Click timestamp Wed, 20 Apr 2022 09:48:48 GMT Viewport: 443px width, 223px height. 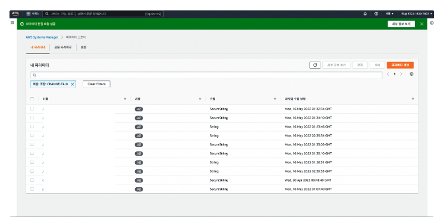pyautogui.click(x=308, y=180)
